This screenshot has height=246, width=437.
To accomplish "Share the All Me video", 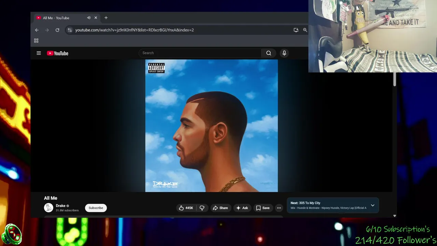I will (220, 208).
